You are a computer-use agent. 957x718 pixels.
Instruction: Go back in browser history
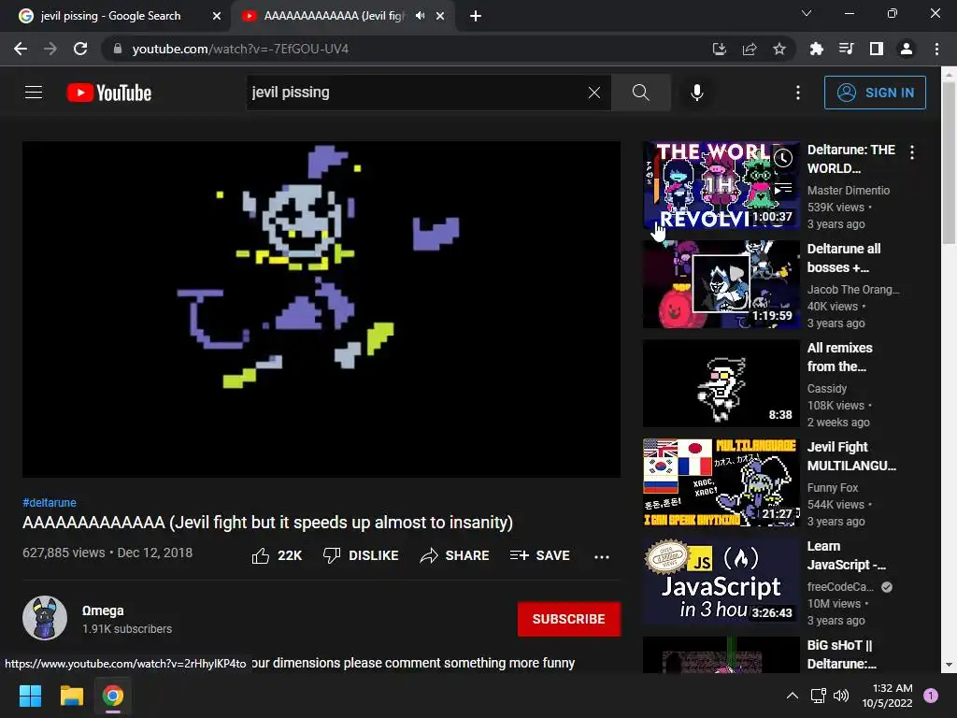point(21,49)
